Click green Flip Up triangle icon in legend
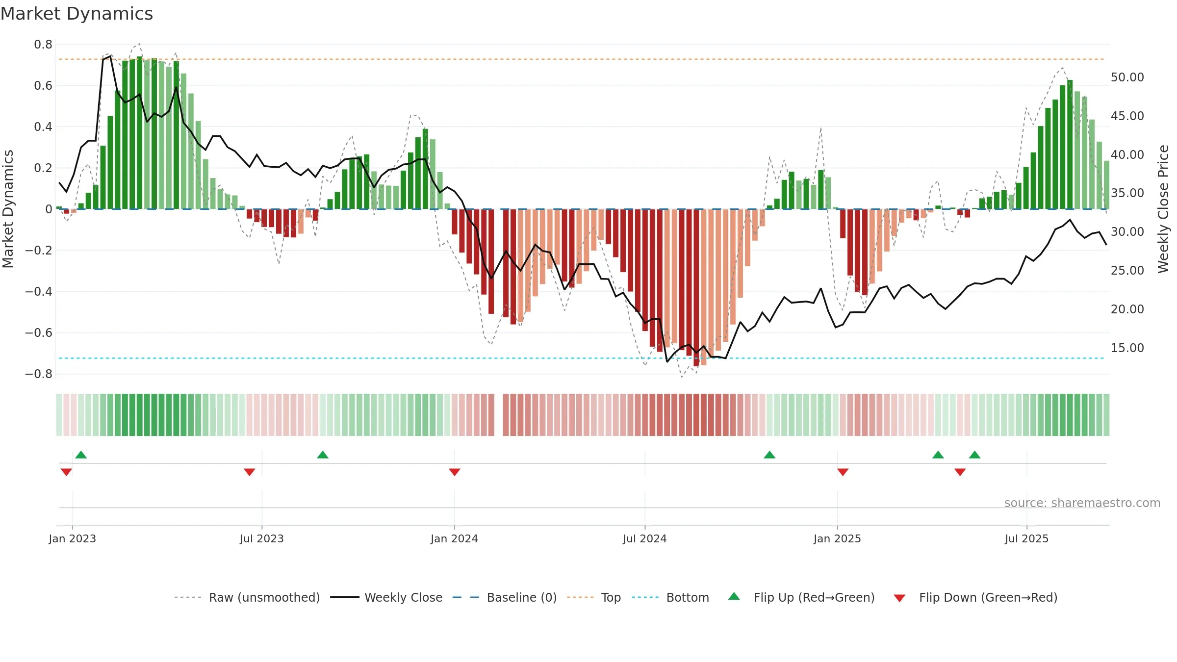Screen dimensions: 1177x662 point(734,596)
